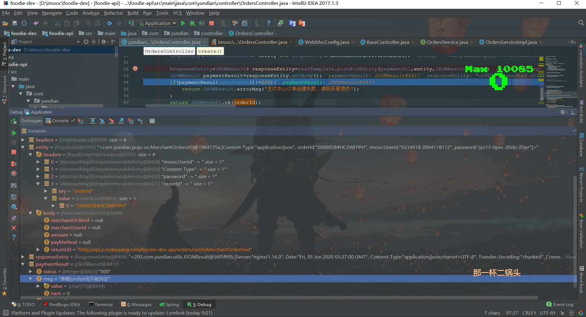Expand the top-level headers HttpHeaders variable
The image size is (586, 317).
click(23, 140)
